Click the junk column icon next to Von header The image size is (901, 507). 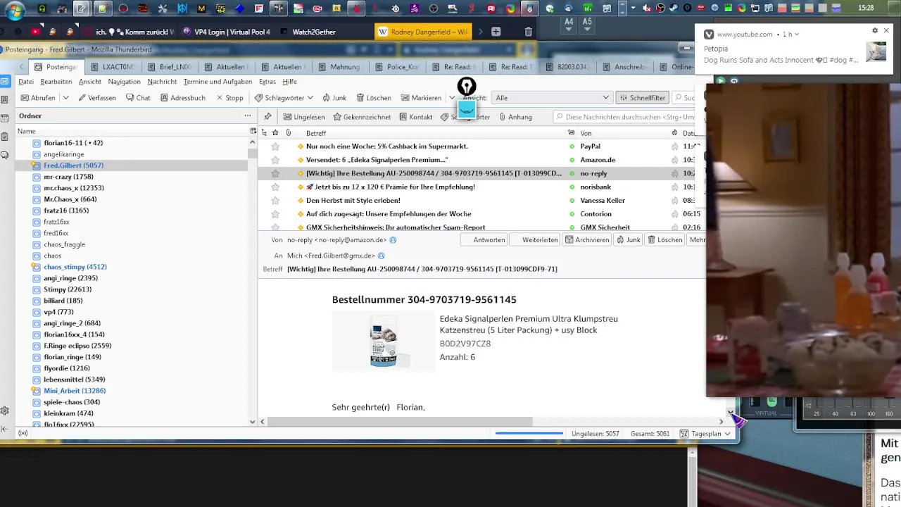click(674, 133)
